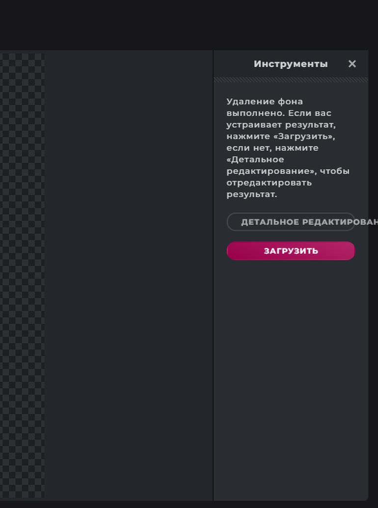Viewport: 378px width, 508px height.
Task: Click the pink Загрузить button
Action: coord(291,251)
